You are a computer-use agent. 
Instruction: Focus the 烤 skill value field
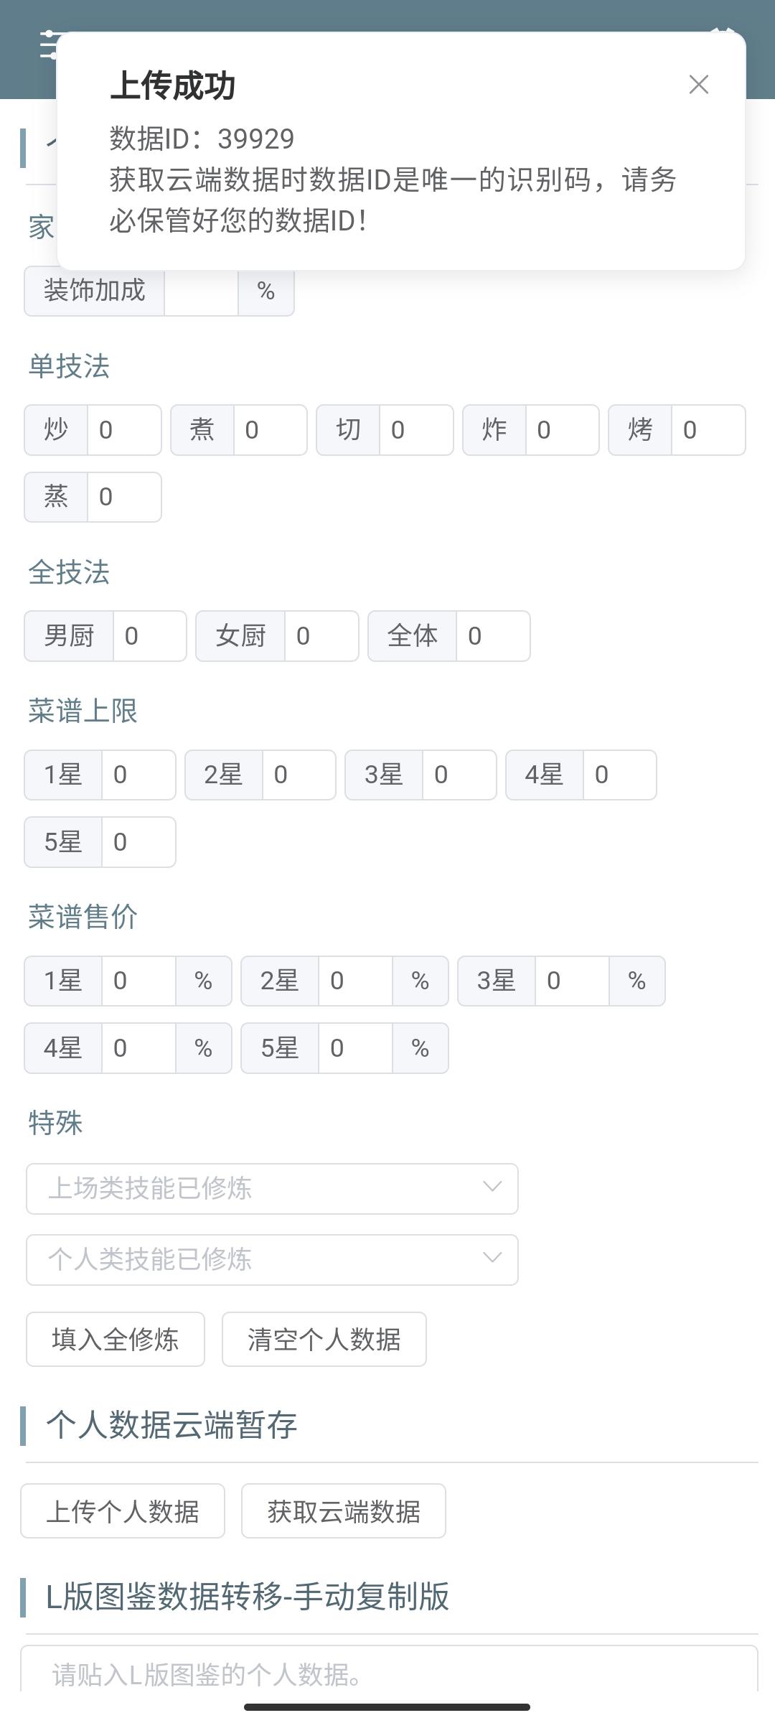click(x=708, y=430)
